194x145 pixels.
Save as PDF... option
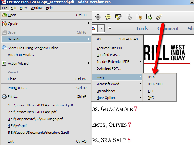point(117,39)
